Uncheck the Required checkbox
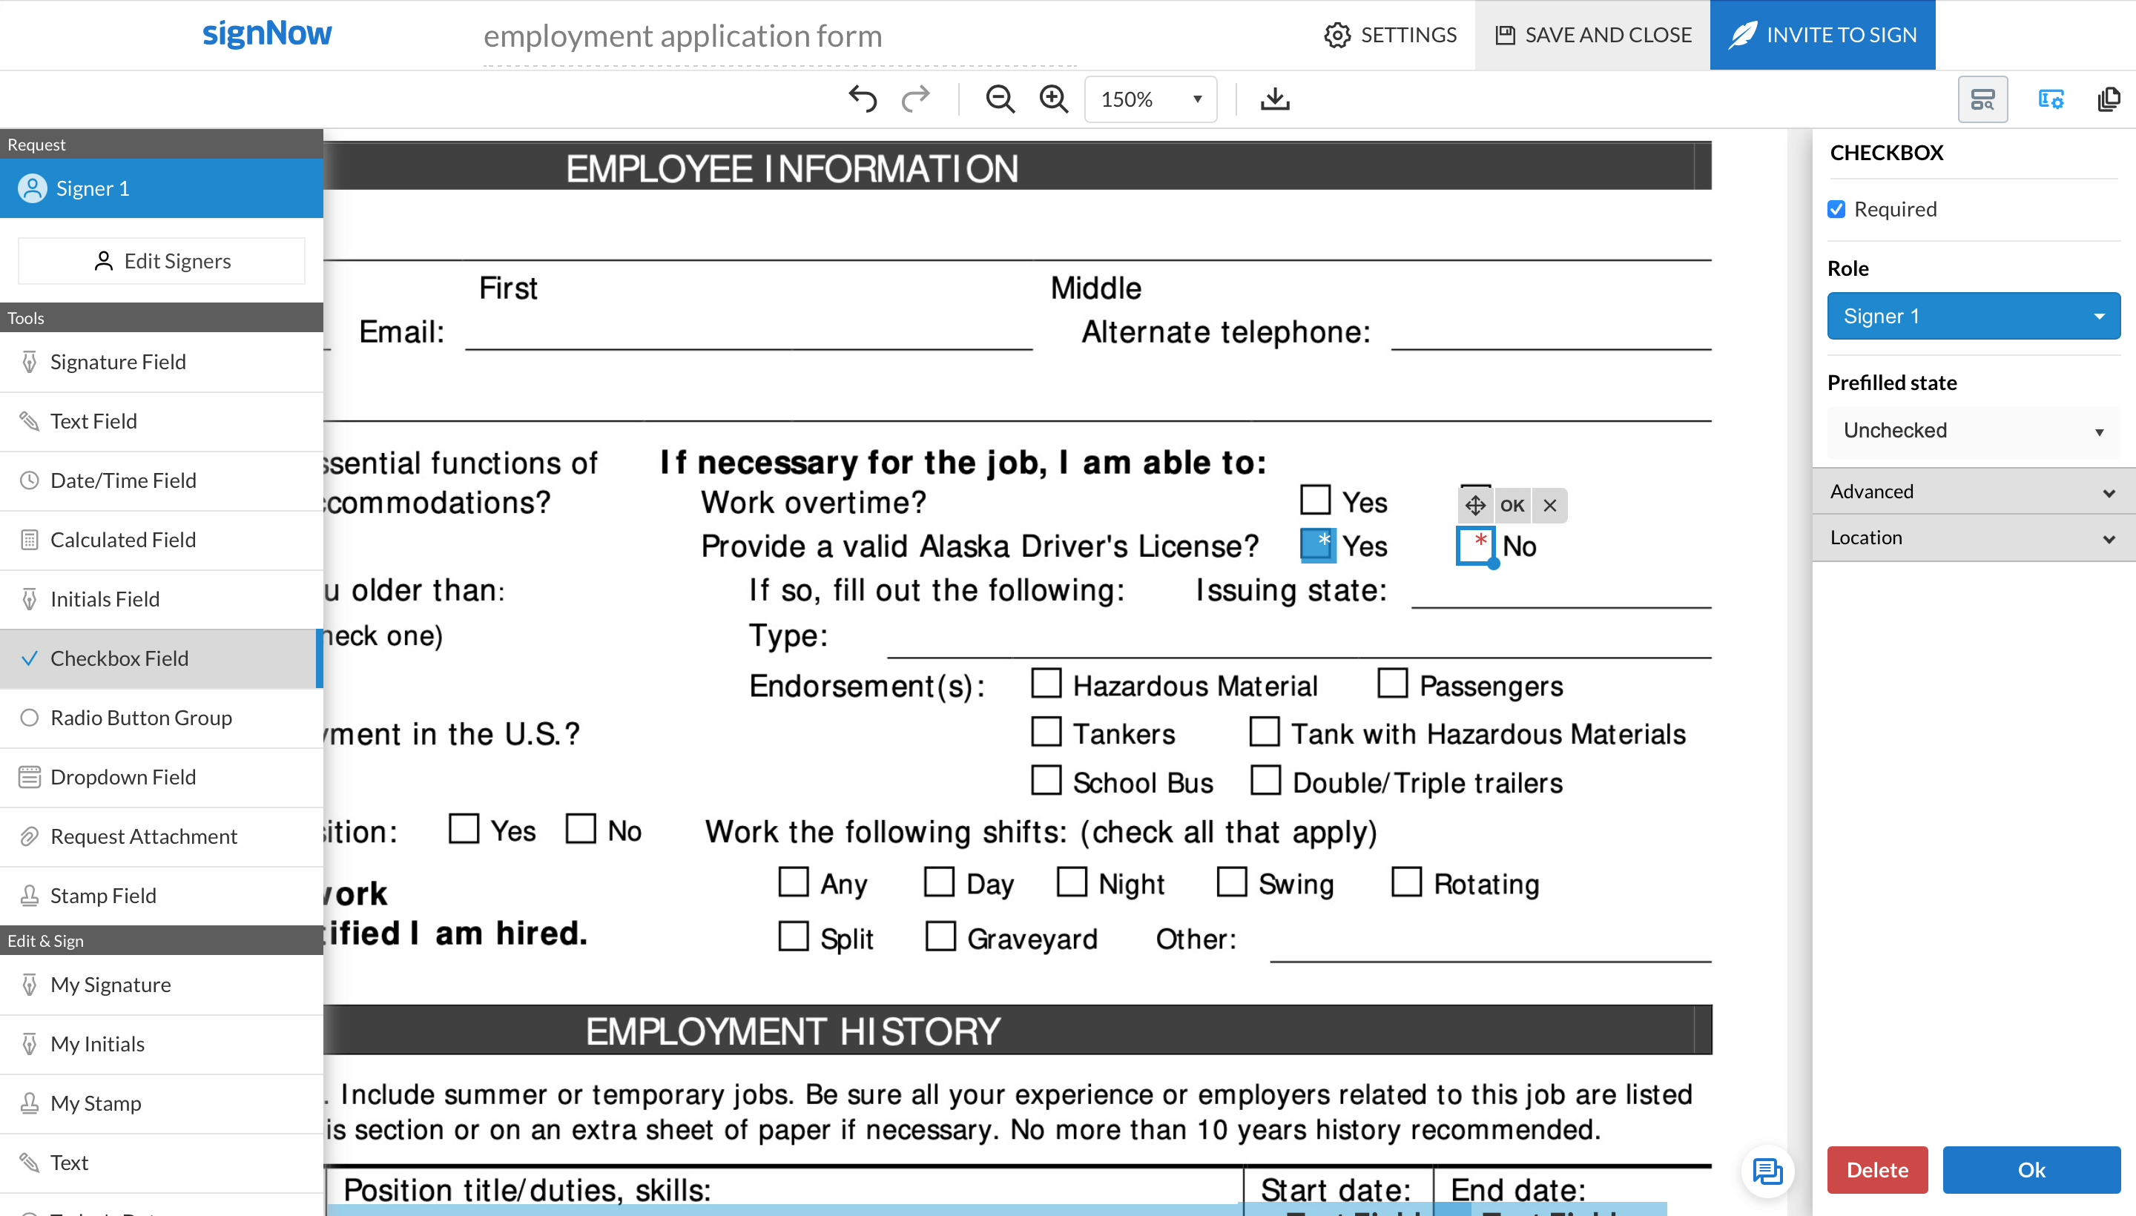Viewport: 2136px width, 1216px height. point(1836,209)
